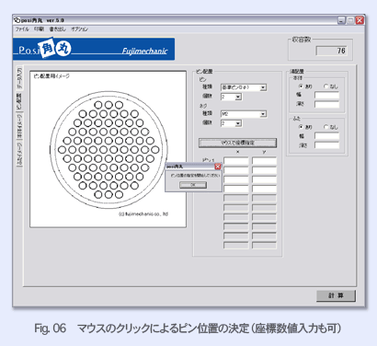Expand the ネジ 種類 dropdown showing M2
Viewport: 377px width, 346px height.
263,114
